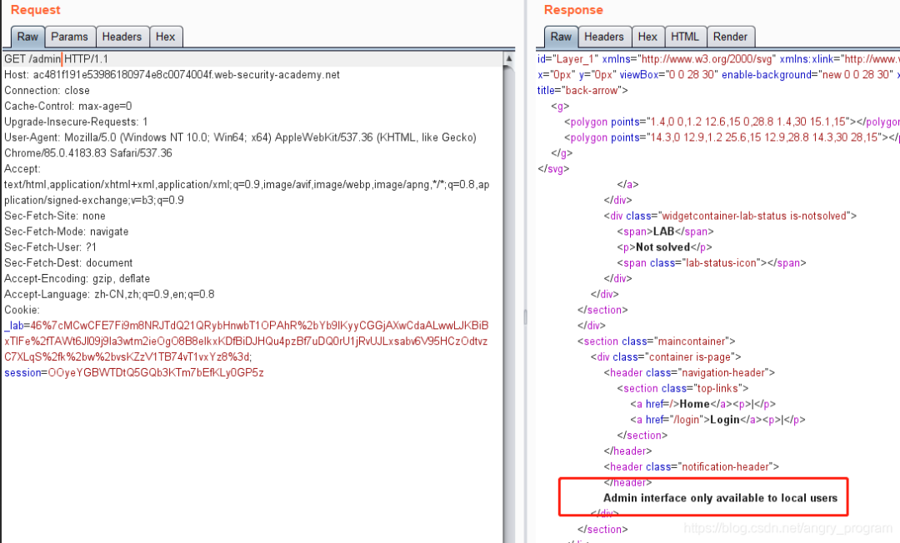900x543 pixels.
Task: Open the response HTML tab
Action: click(x=685, y=37)
